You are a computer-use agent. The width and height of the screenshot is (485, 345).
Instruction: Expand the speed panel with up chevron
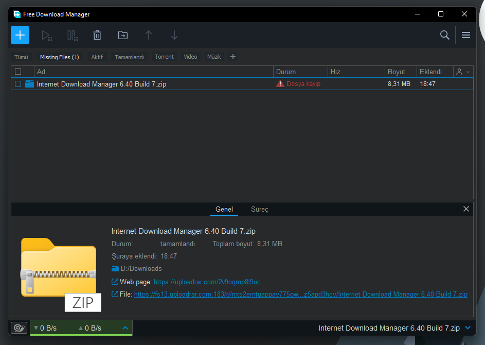pos(125,327)
